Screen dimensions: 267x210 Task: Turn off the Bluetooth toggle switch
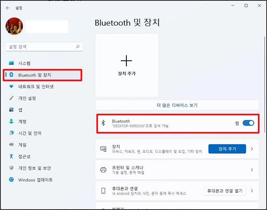point(248,123)
